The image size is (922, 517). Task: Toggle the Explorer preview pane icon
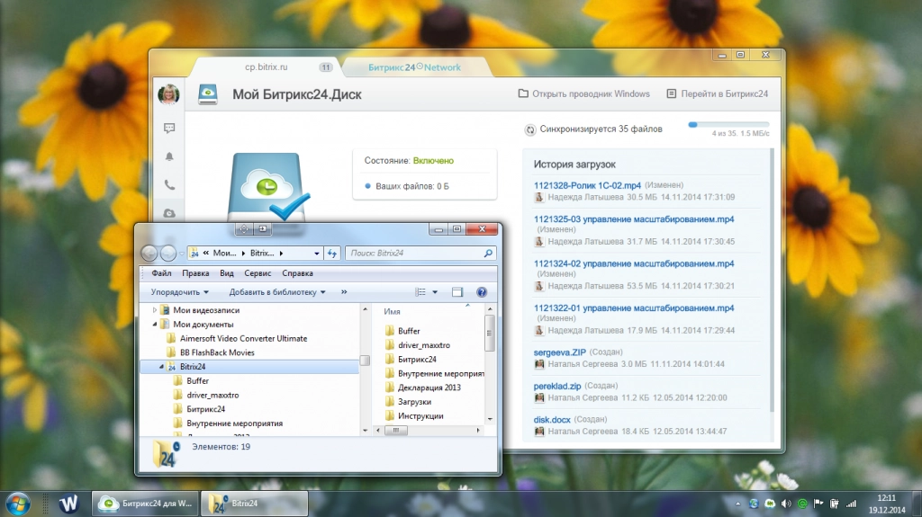457,292
